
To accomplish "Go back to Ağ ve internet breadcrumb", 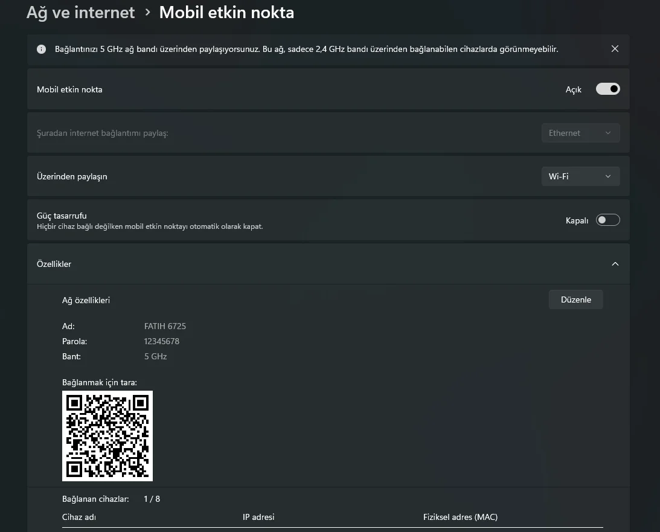I will 80,13.
